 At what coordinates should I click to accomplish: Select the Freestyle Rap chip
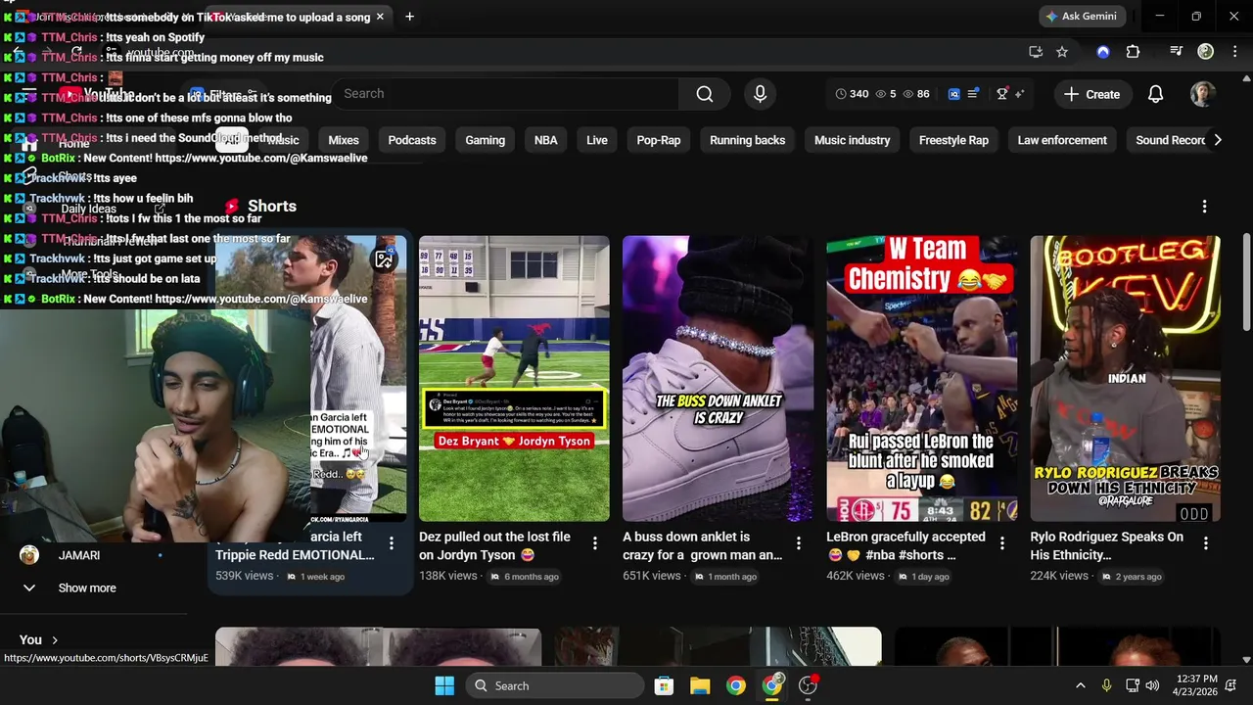point(953,140)
